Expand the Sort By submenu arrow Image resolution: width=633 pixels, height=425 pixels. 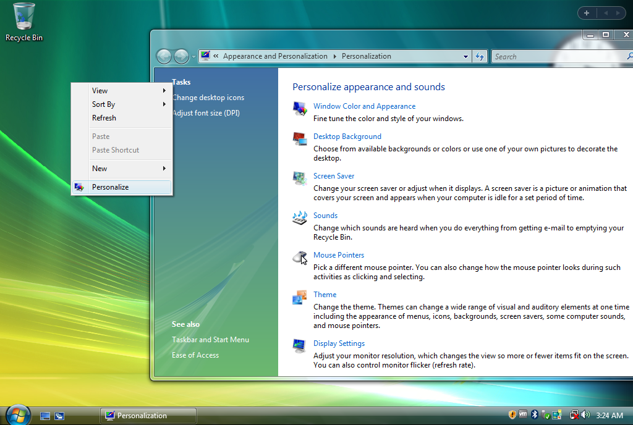tap(164, 104)
